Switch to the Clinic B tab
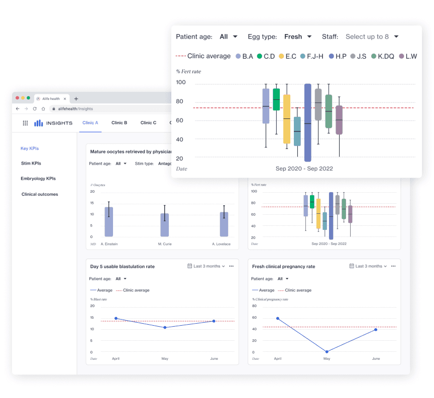434x398 pixels. 119,123
